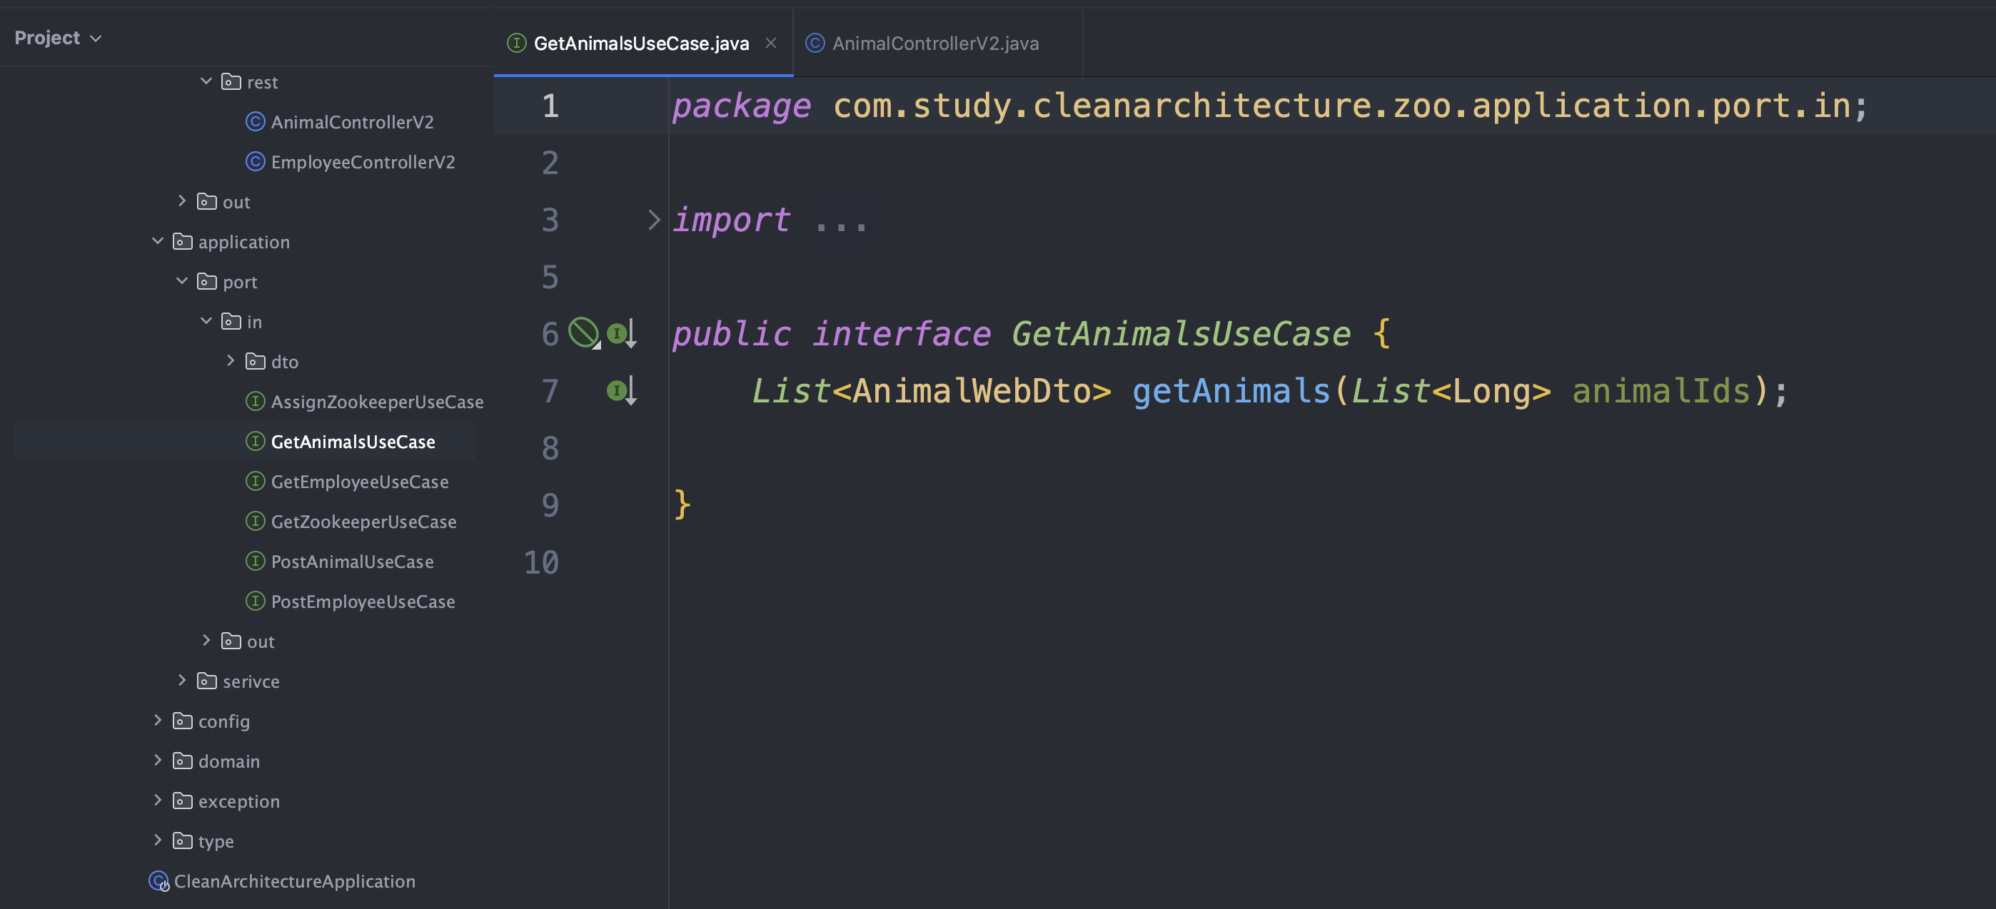The height and width of the screenshot is (909, 1996).
Task: Close the GetAnimalsUseCase.java tab
Action: 770,44
